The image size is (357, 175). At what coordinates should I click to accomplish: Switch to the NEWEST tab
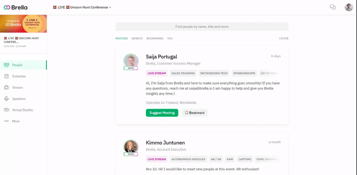[137, 38]
